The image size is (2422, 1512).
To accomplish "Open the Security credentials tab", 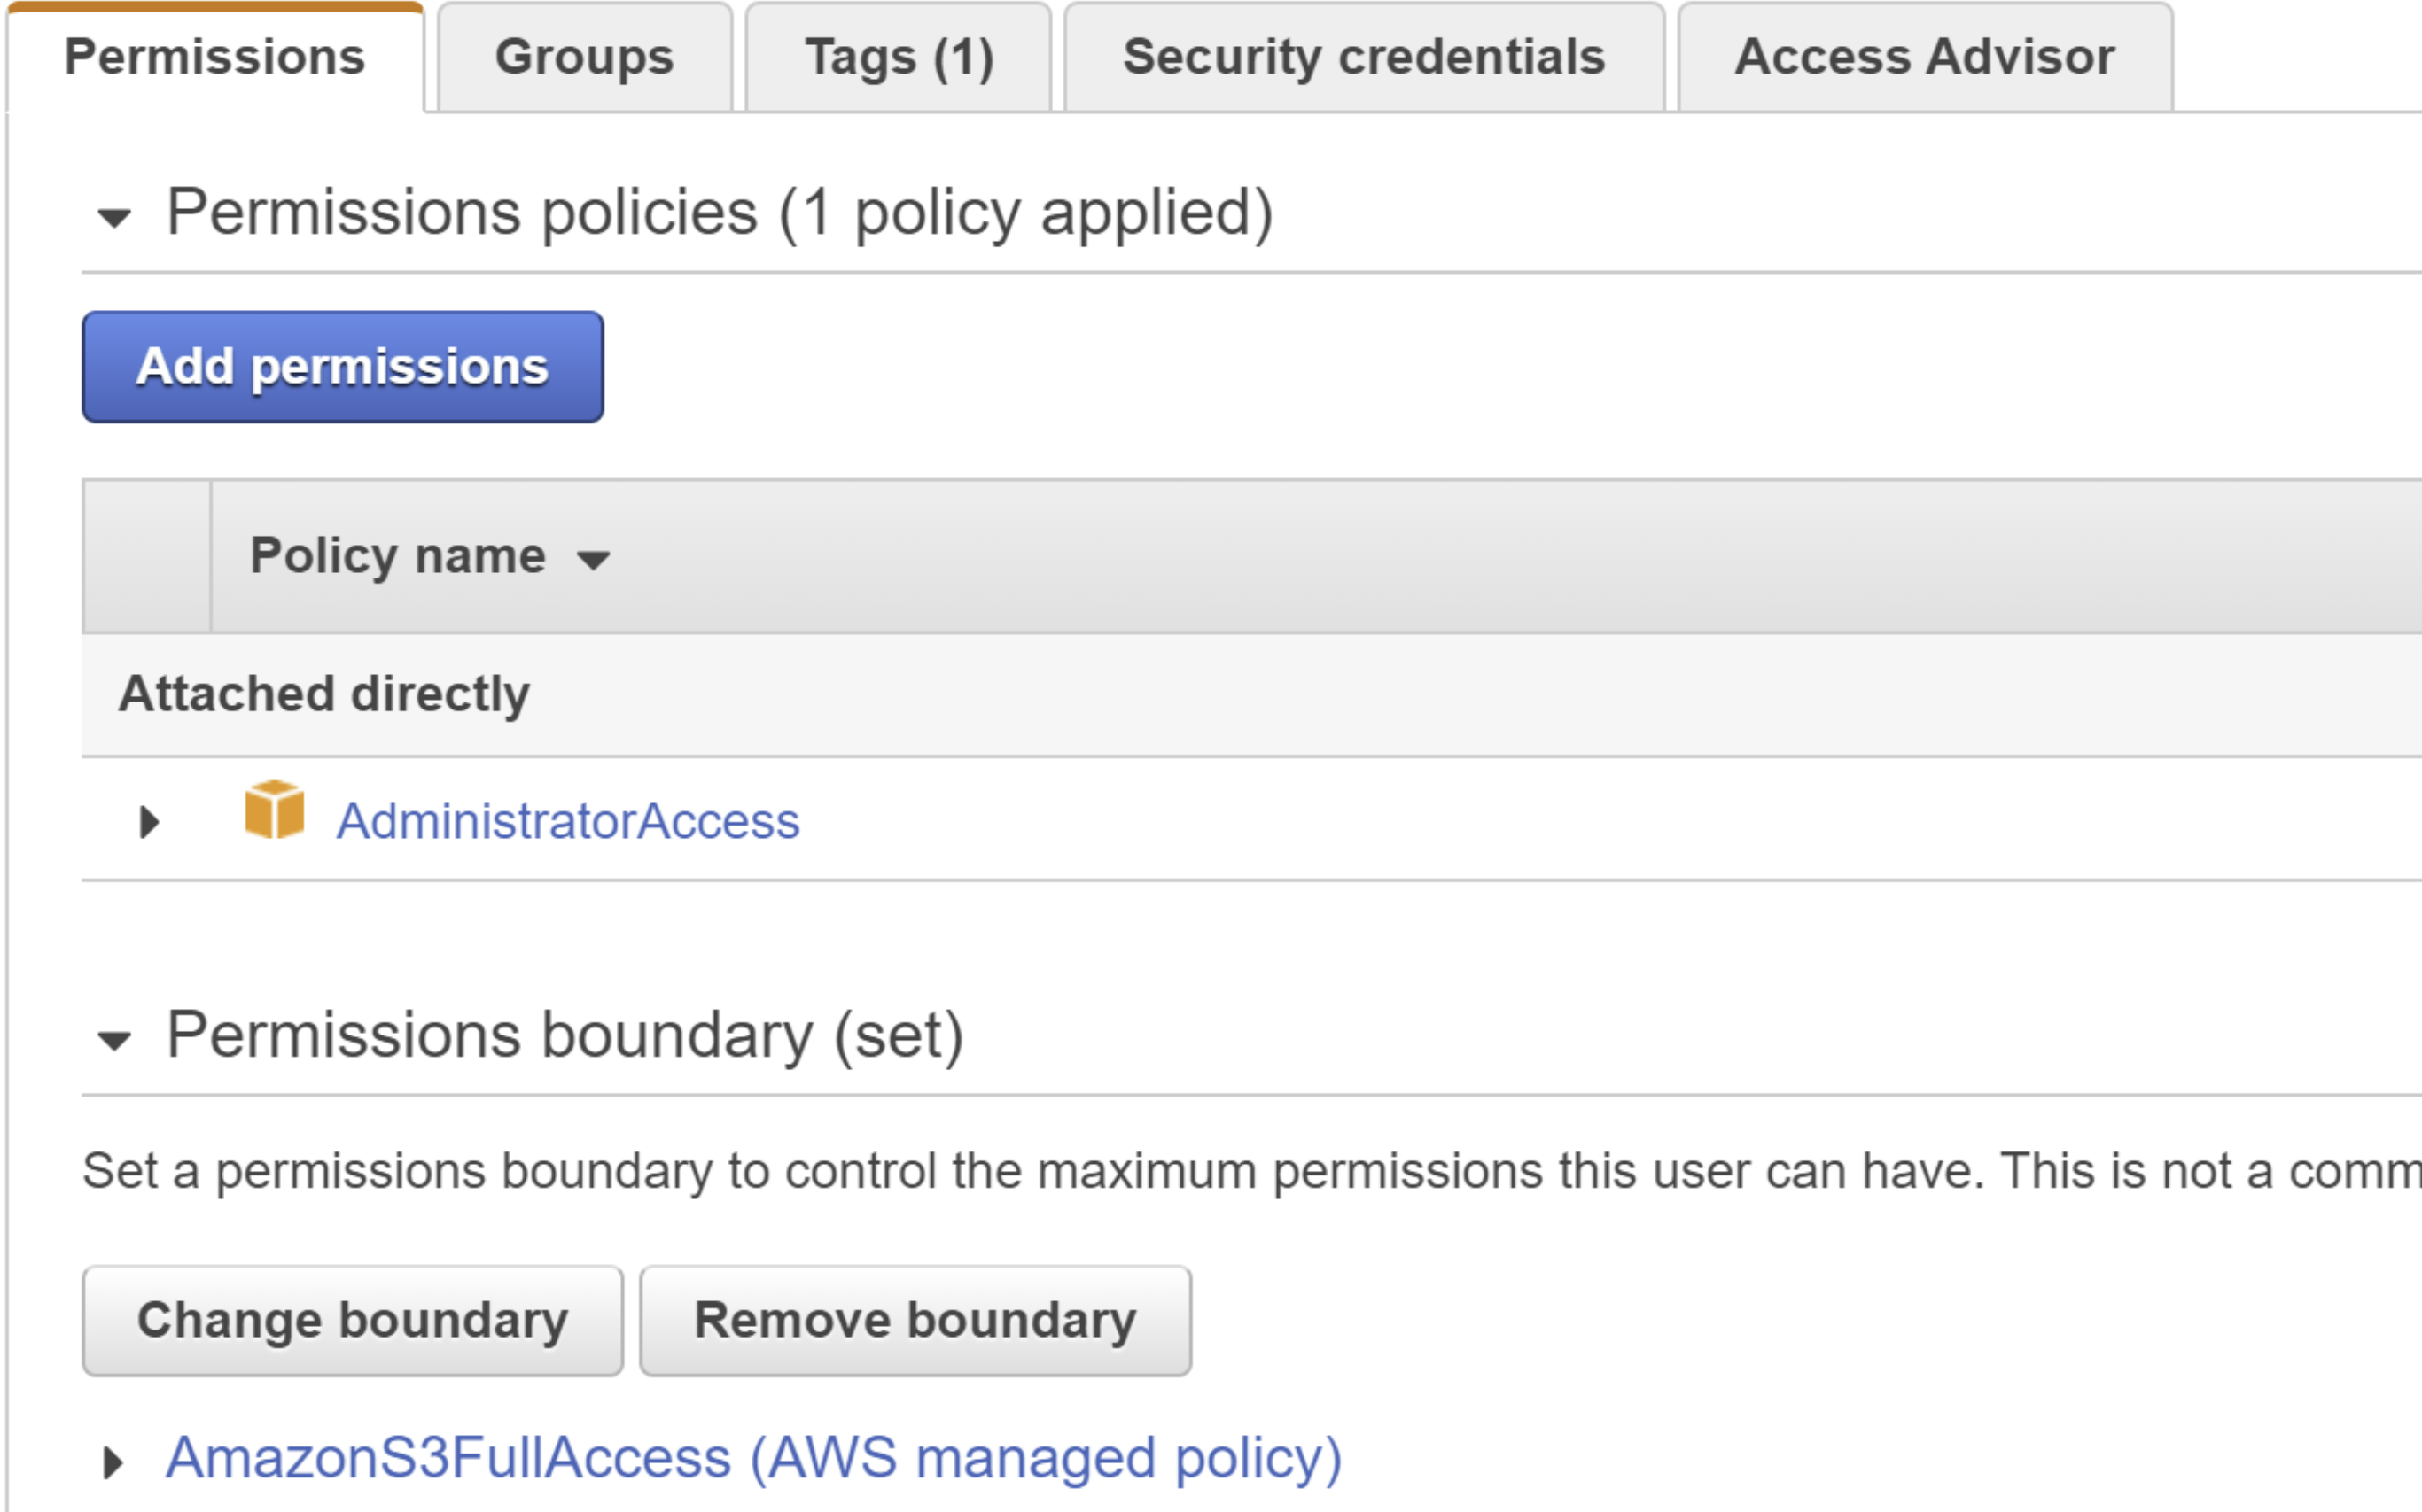I will click(x=1364, y=57).
